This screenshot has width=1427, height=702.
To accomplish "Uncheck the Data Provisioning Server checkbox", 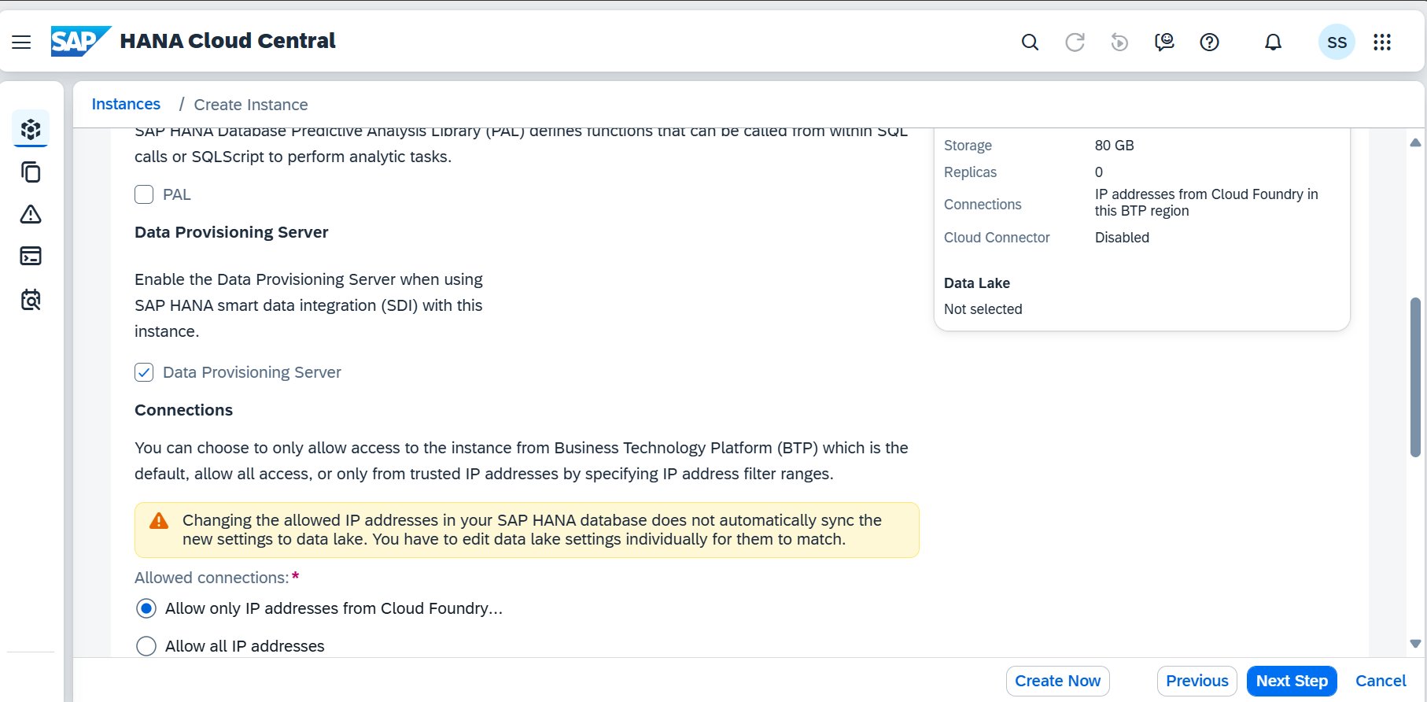I will point(144,372).
